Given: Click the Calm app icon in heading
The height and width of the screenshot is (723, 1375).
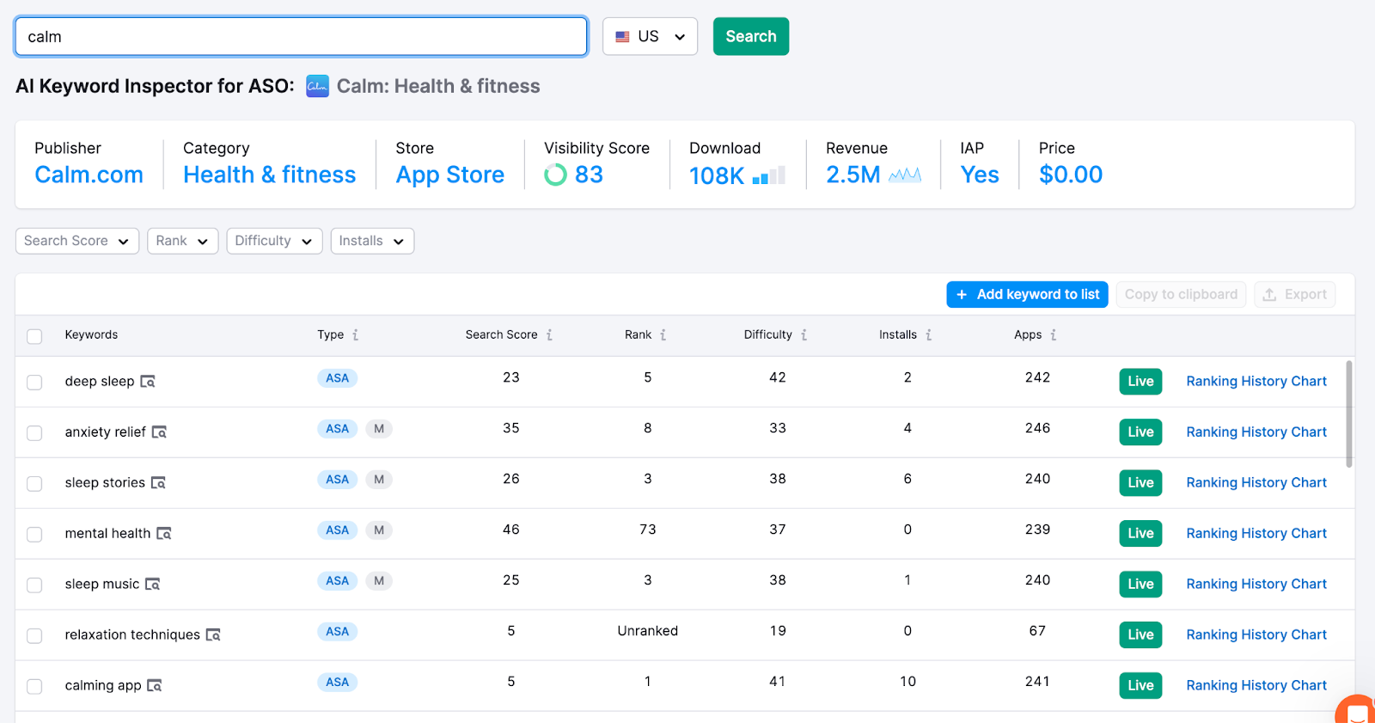Looking at the screenshot, I should [317, 86].
